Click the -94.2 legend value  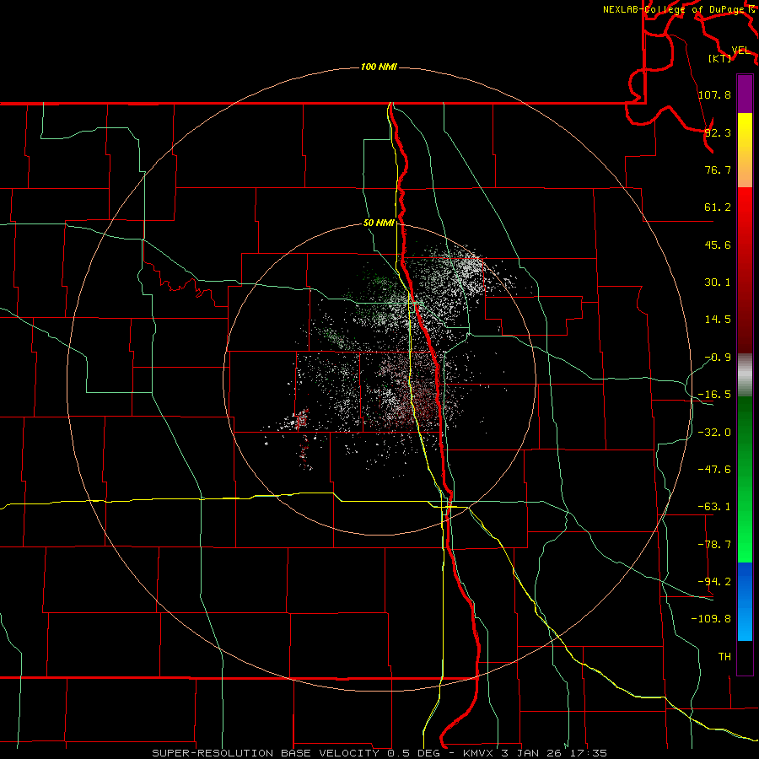pos(714,582)
